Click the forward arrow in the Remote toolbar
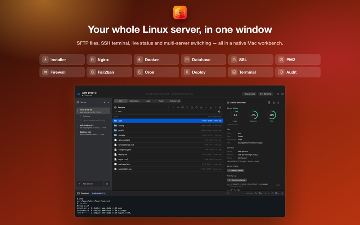The image size is (360, 225). point(173,108)
